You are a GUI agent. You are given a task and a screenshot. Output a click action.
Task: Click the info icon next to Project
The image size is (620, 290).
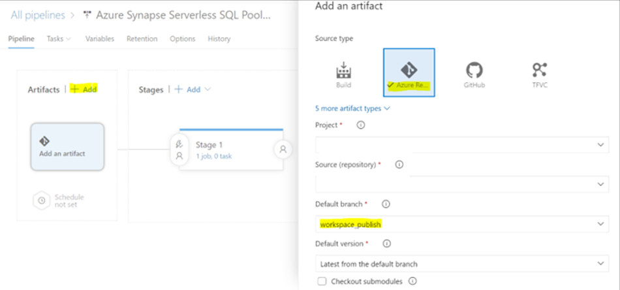[x=361, y=125]
